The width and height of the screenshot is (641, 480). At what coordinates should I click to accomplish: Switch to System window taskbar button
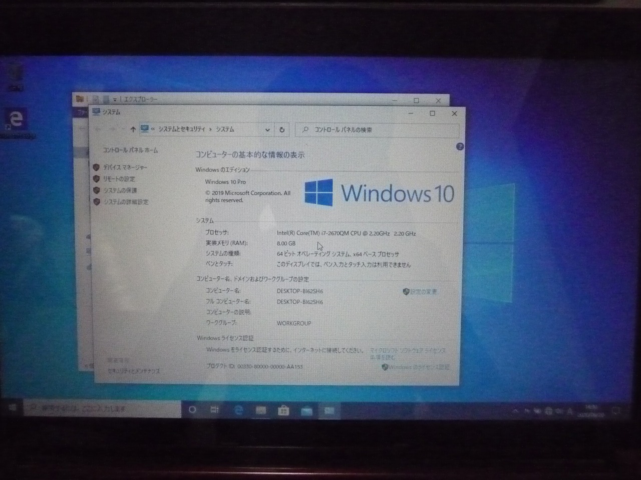coord(329,411)
